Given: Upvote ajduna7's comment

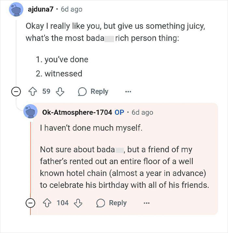Looking at the screenshot, I should (33, 92).
